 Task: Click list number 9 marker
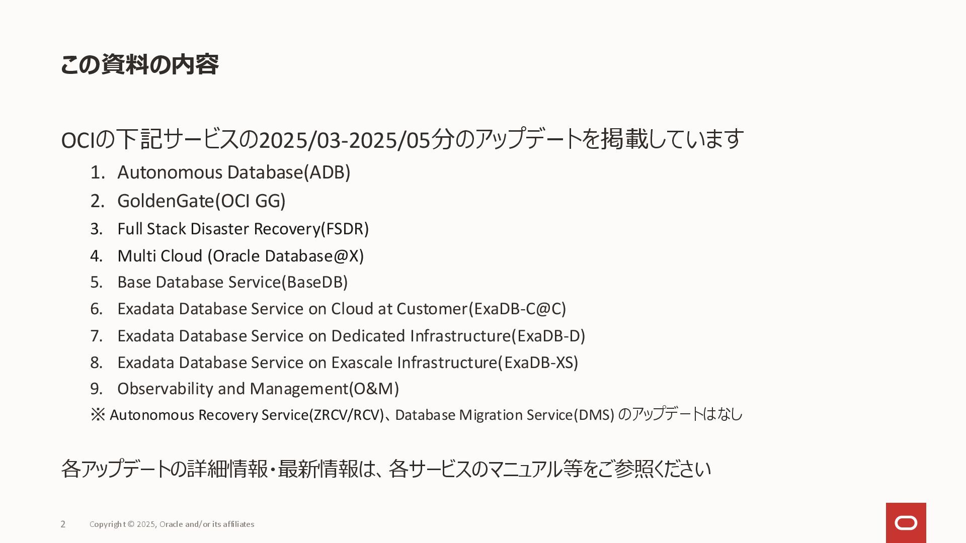(x=96, y=389)
